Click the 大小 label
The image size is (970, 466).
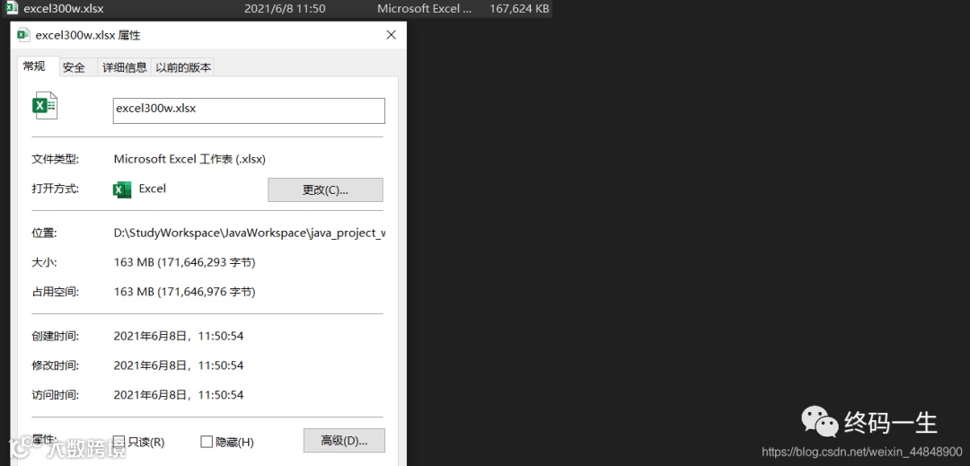tap(45, 262)
